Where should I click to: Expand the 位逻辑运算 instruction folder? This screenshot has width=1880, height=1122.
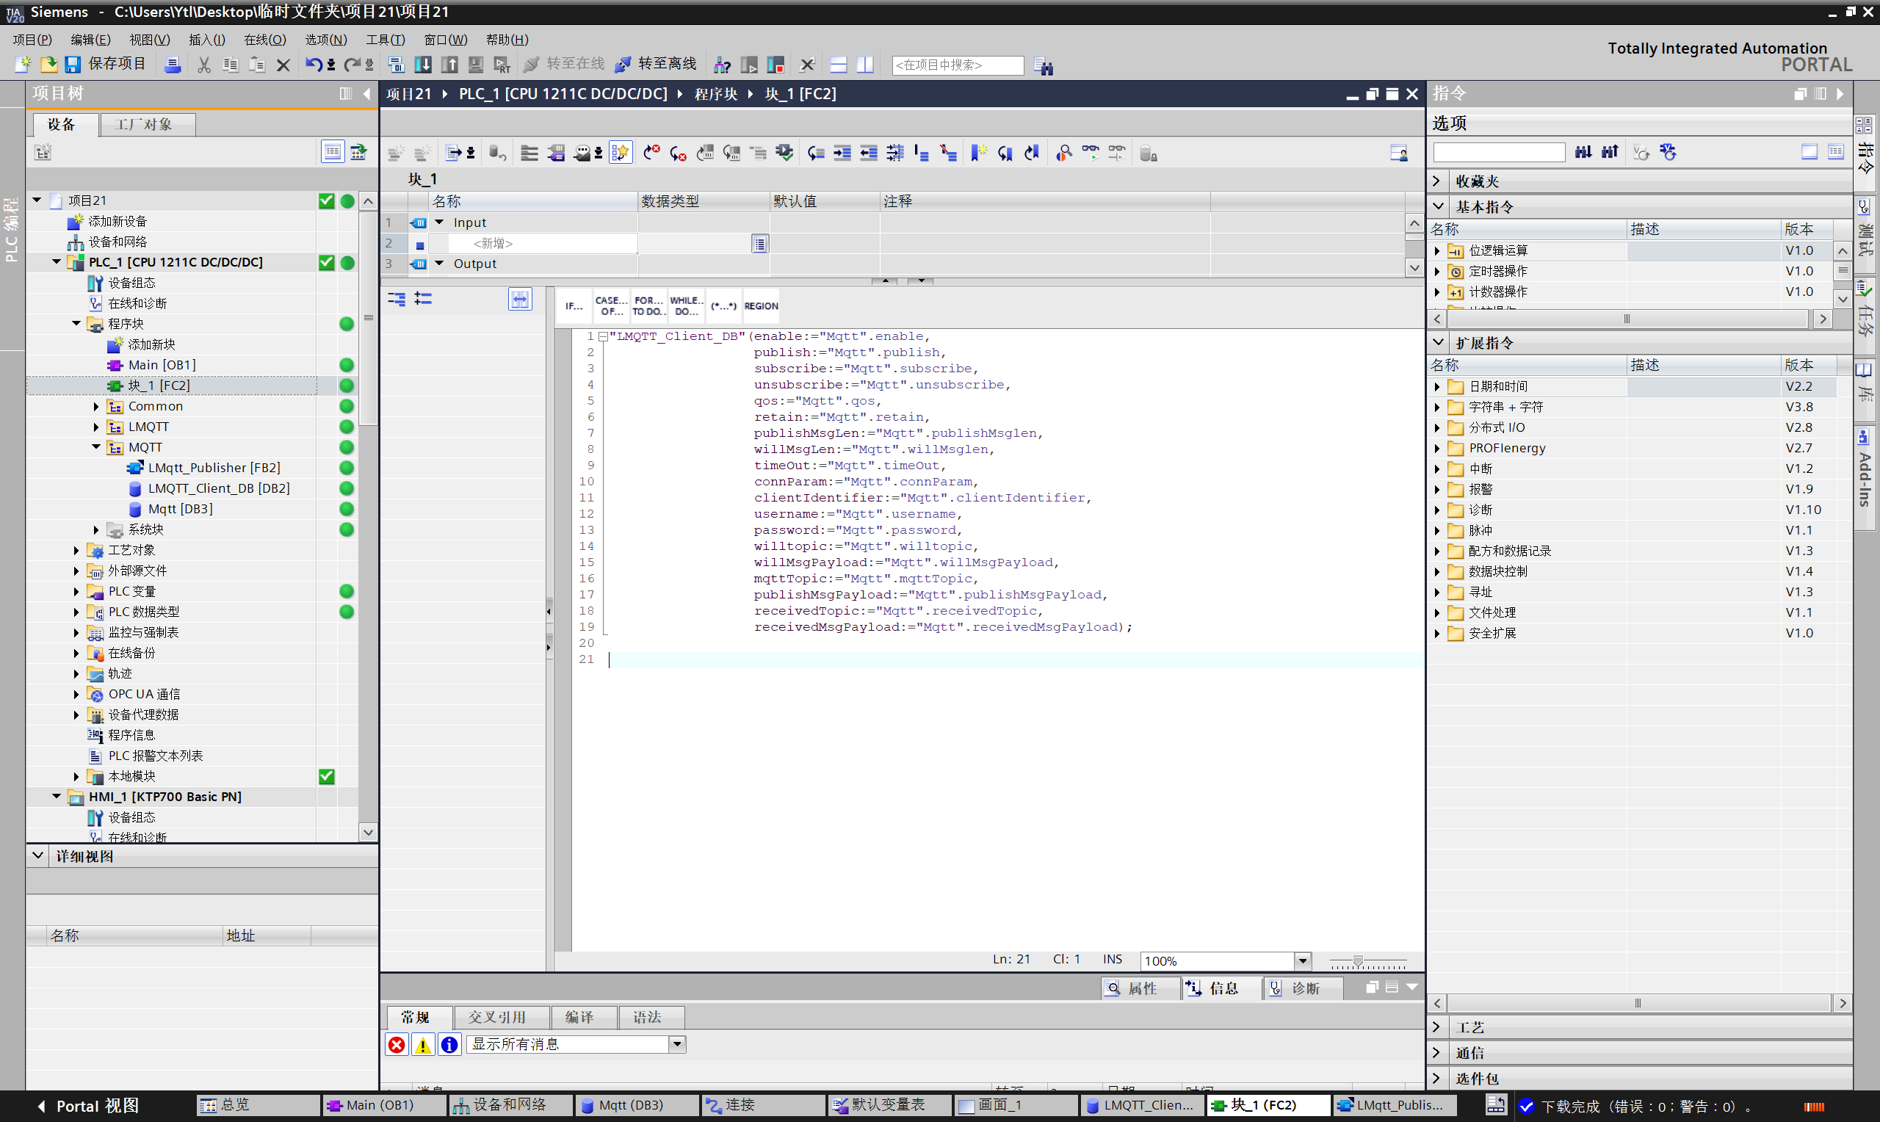1436,250
